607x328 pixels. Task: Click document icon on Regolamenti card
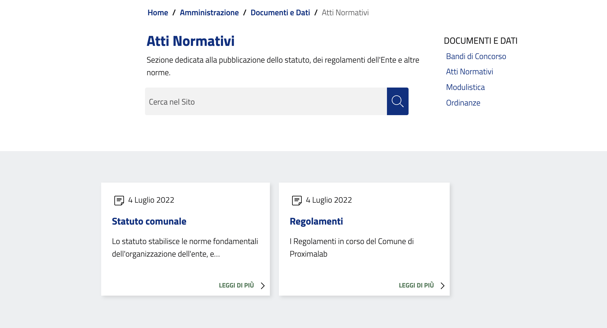(297, 200)
